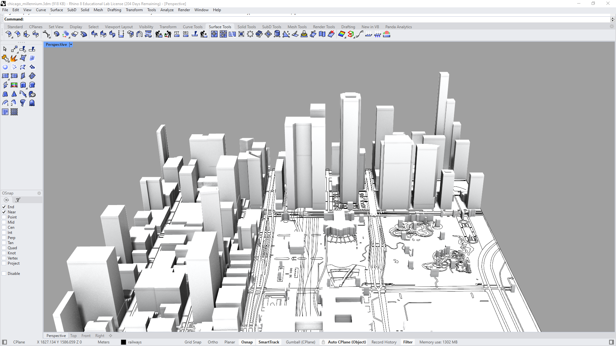
Task: Click the cone-shaped surface icon in the sidebar
Action: (14, 94)
